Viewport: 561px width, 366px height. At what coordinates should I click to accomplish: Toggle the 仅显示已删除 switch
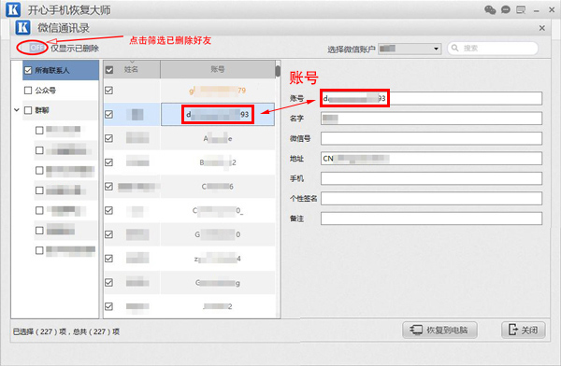pos(32,48)
